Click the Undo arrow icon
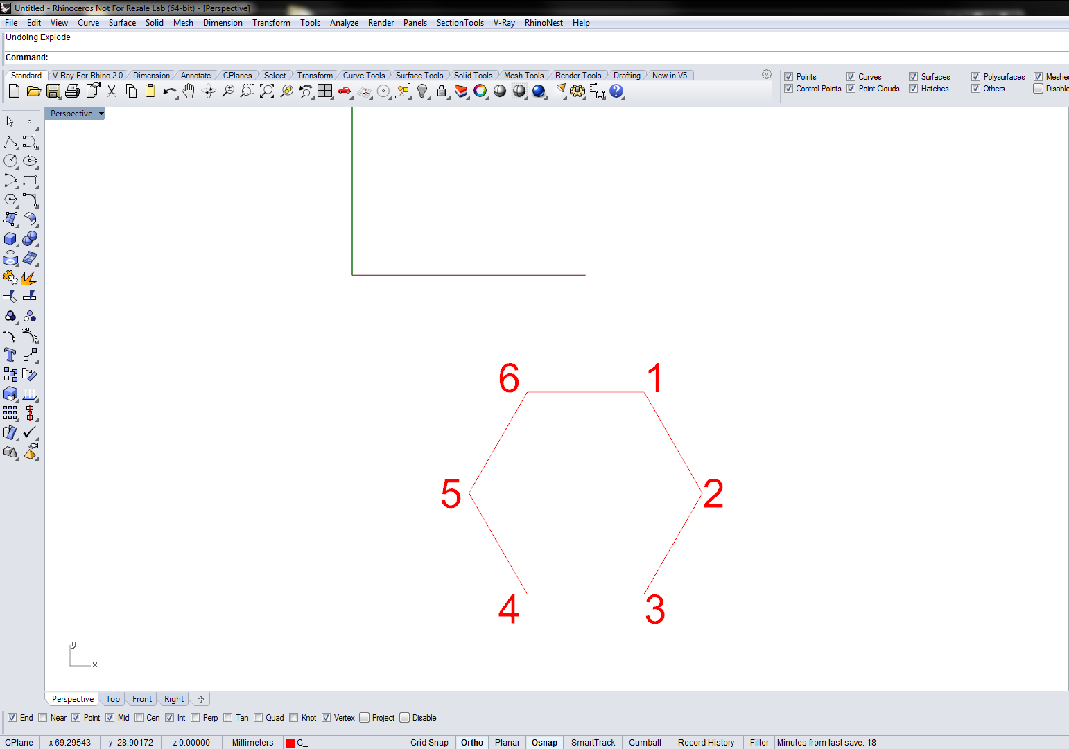Viewport: 1069px width, 749px height. pyautogui.click(x=169, y=91)
